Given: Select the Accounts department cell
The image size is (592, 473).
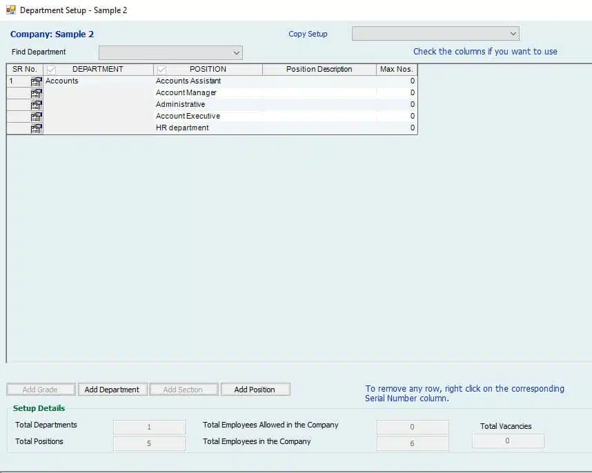Looking at the screenshot, I should pyautogui.click(x=98, y=81).
